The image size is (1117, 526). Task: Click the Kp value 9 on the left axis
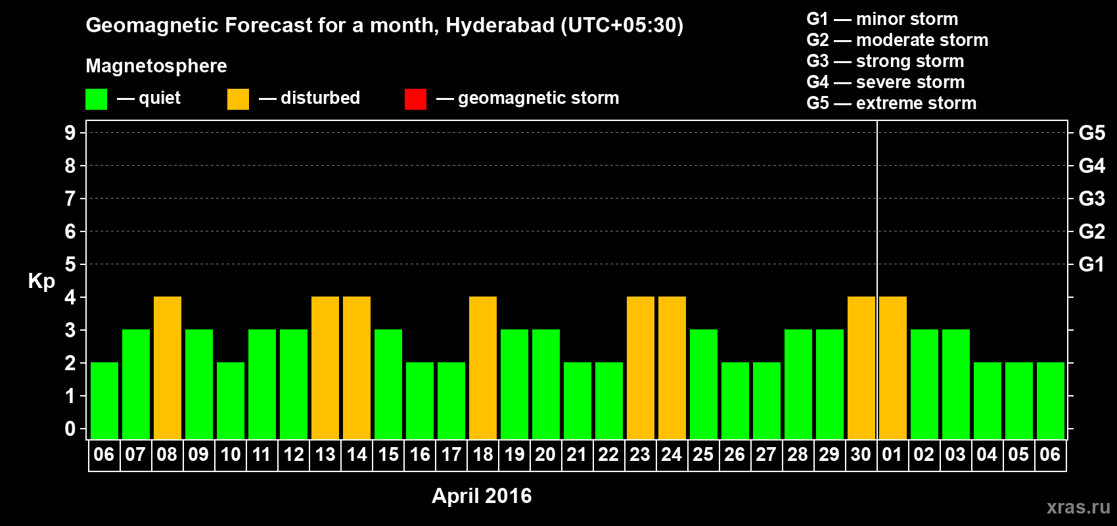tap(70, 133)
